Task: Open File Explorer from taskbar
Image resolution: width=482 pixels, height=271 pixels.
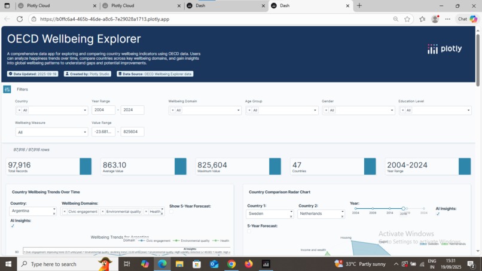Action: coord(179,264)
